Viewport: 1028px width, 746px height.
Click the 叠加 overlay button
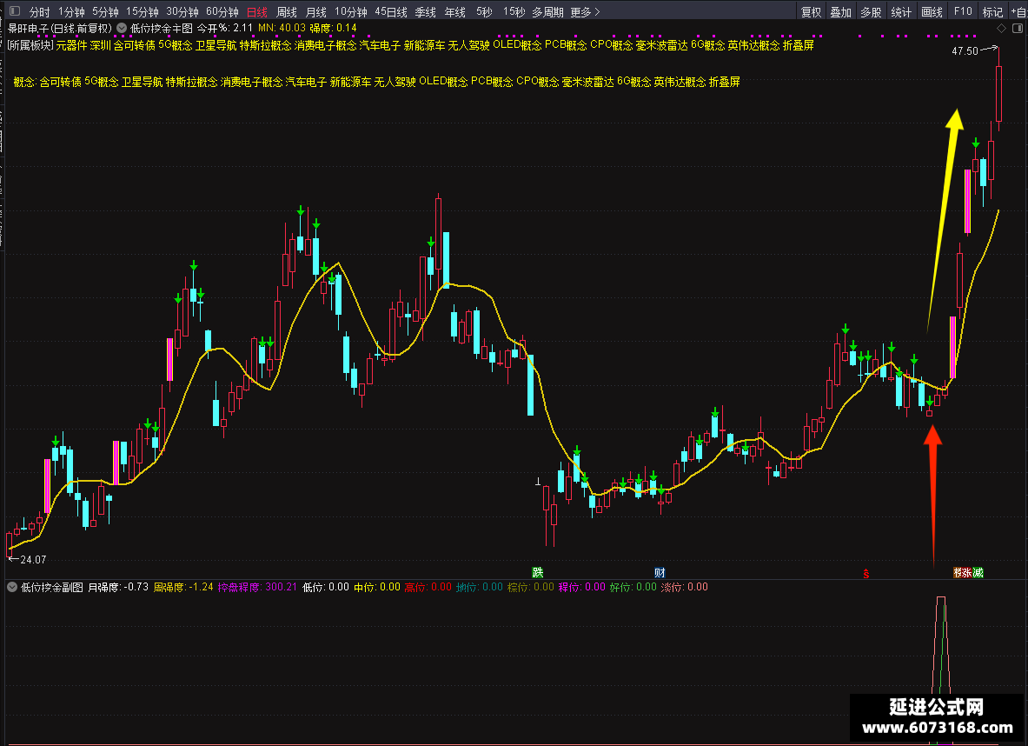coord(840,12)
